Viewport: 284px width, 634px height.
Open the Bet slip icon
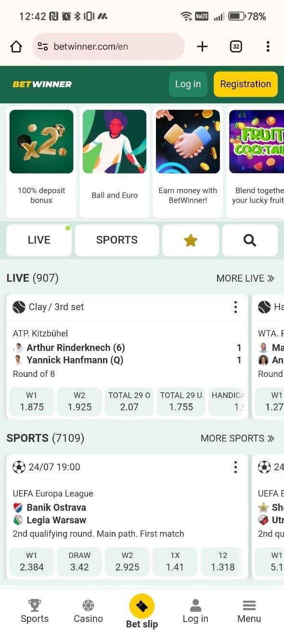click(142, 608)
